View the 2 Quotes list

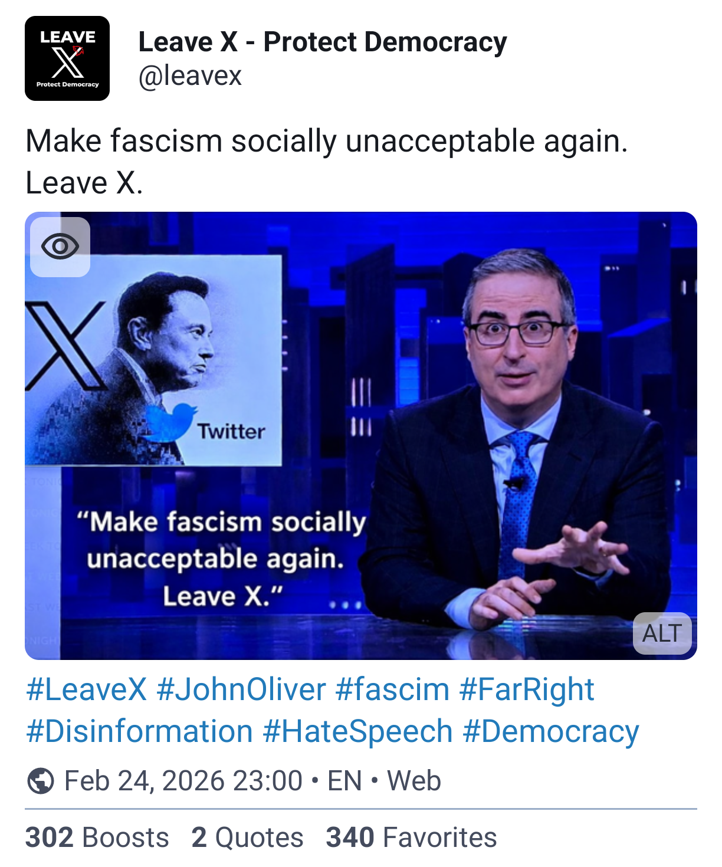[x=247, y=838]
